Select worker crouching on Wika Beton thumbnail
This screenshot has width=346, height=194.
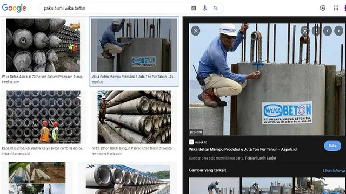134,45
